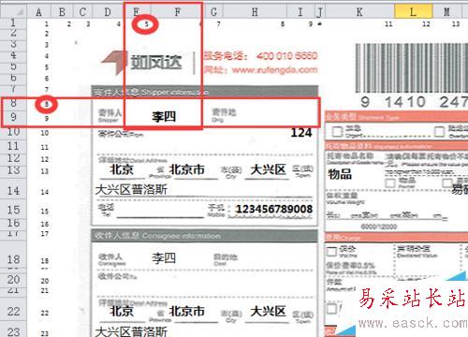Click the 大兴区 cell in row 13
The width and height of the screenshot is (468, 337).
[269, 169]
